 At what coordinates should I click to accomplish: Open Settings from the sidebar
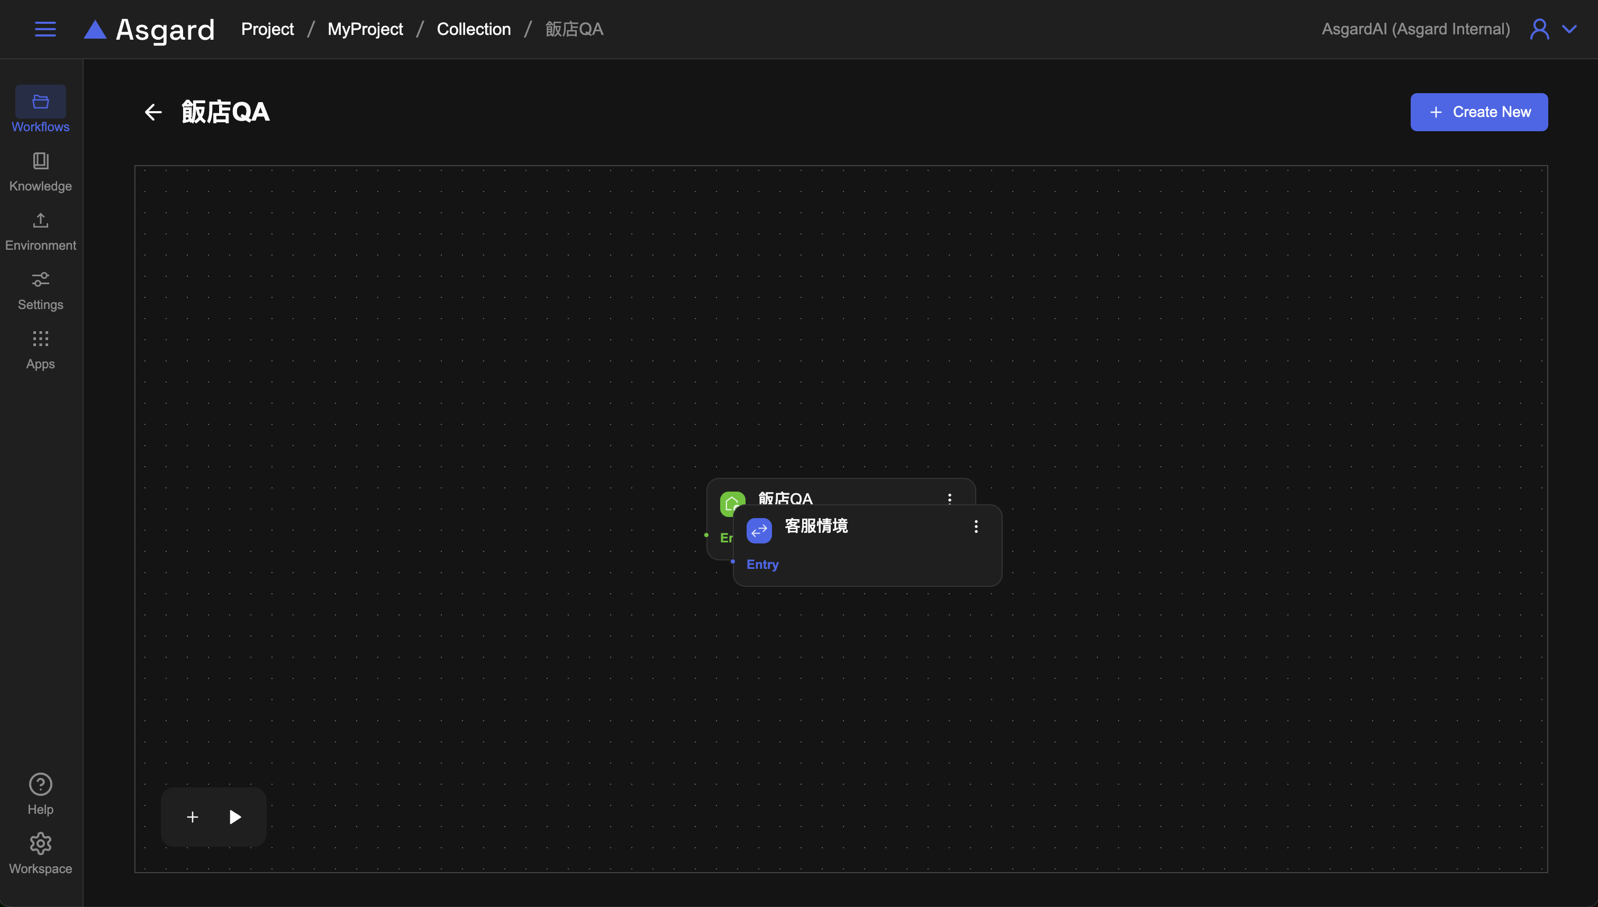pyautogui.click(x=41, y=291)
